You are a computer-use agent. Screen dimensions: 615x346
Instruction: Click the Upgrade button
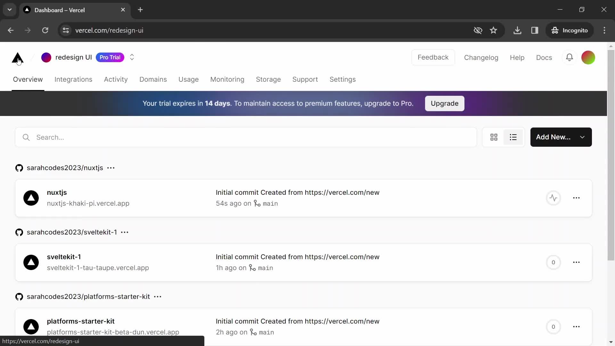click(x=445, y=103)
